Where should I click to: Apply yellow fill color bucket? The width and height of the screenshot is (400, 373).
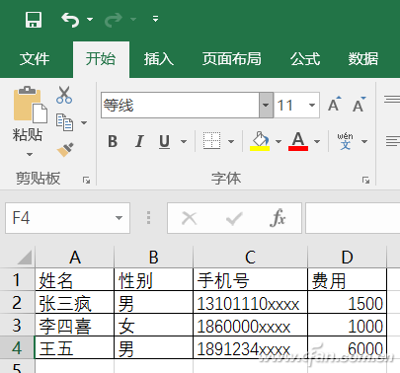pos(260,141)
